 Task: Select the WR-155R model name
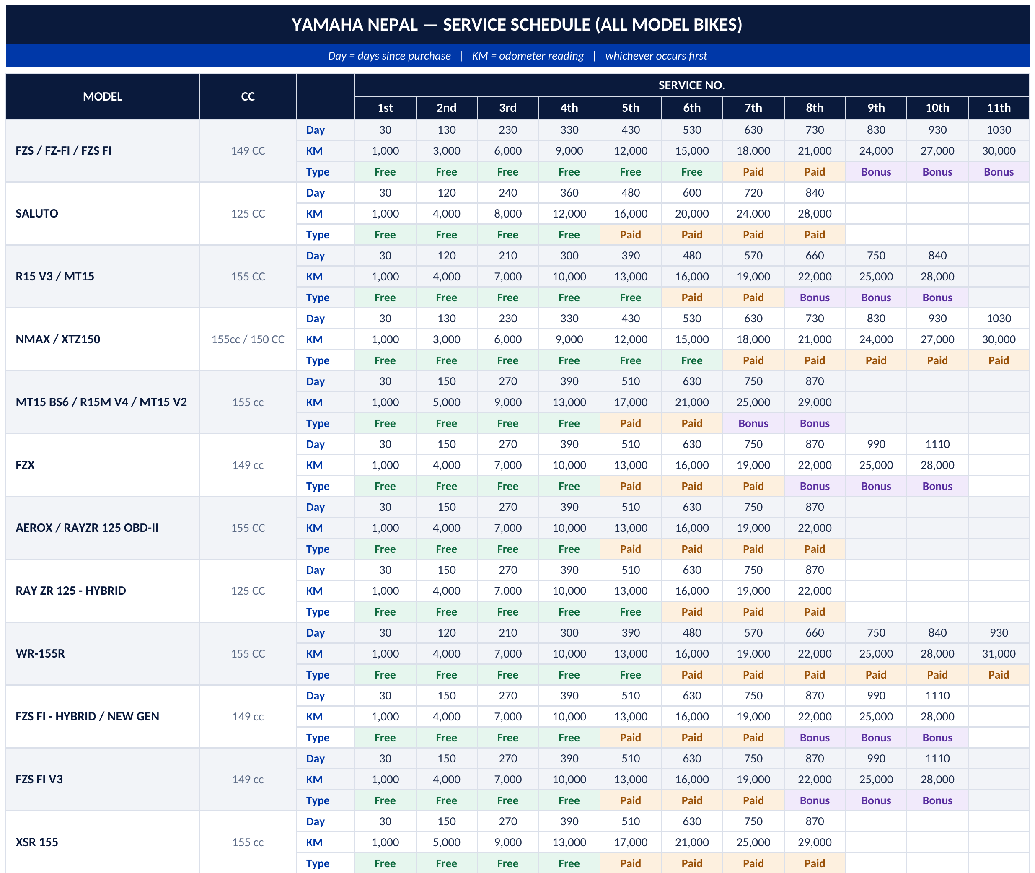40,654
